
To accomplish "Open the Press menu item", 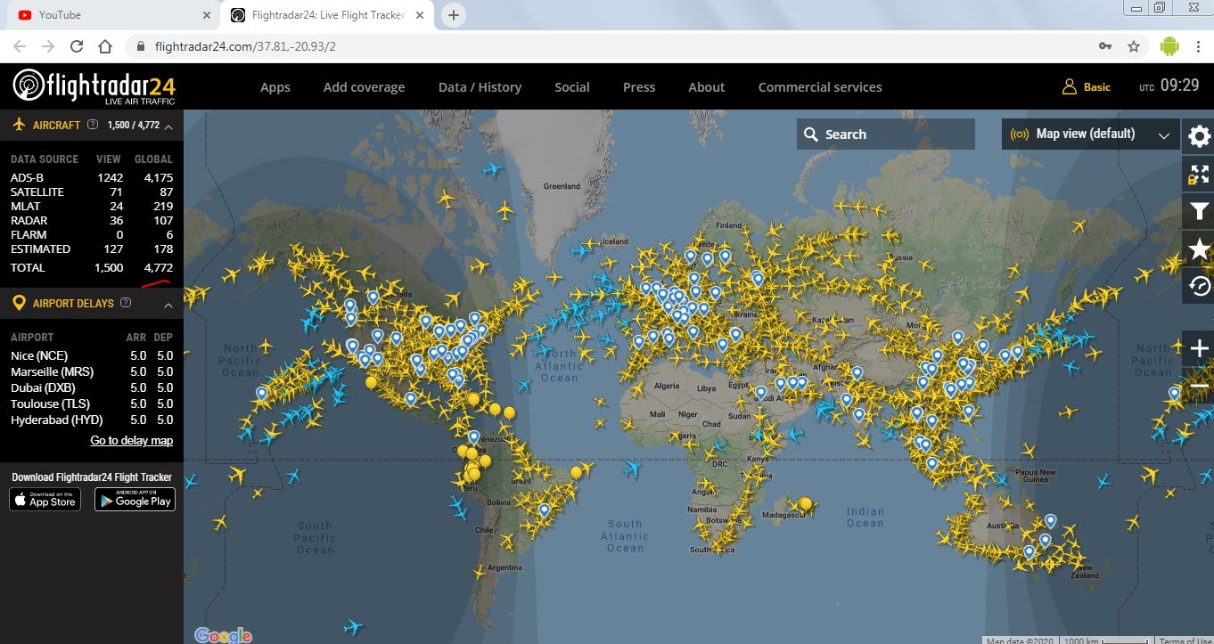I will (x=639, y=87).
